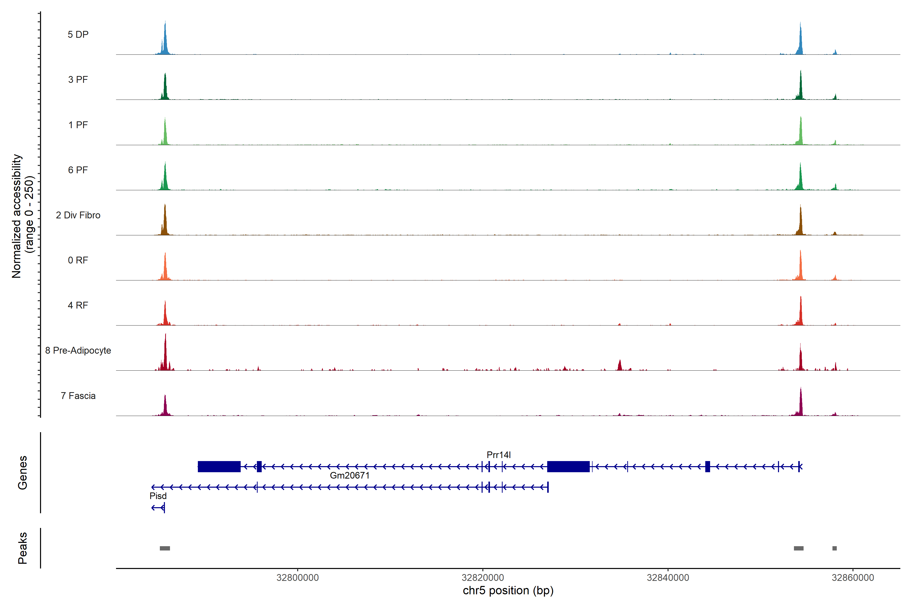The image size is (912, 608).
Task: Click the 3 PF track label
Action: point(78,80)
